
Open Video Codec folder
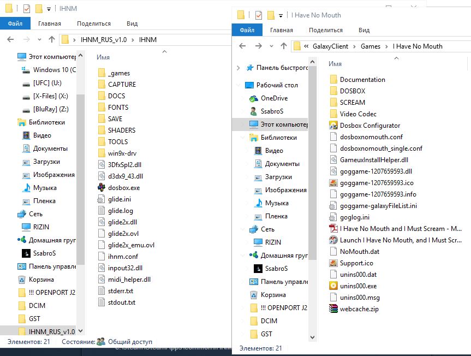(353, 114)
